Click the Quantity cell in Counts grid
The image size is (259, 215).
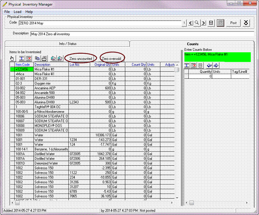click(x=200, y=76)
